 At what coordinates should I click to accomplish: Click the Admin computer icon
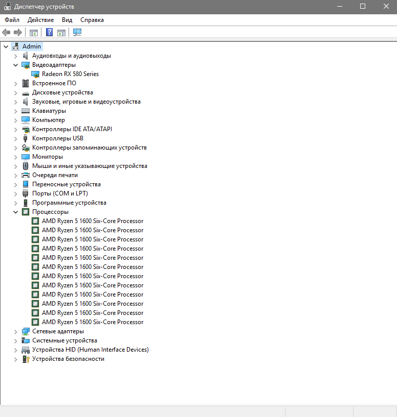pos(16,46)
